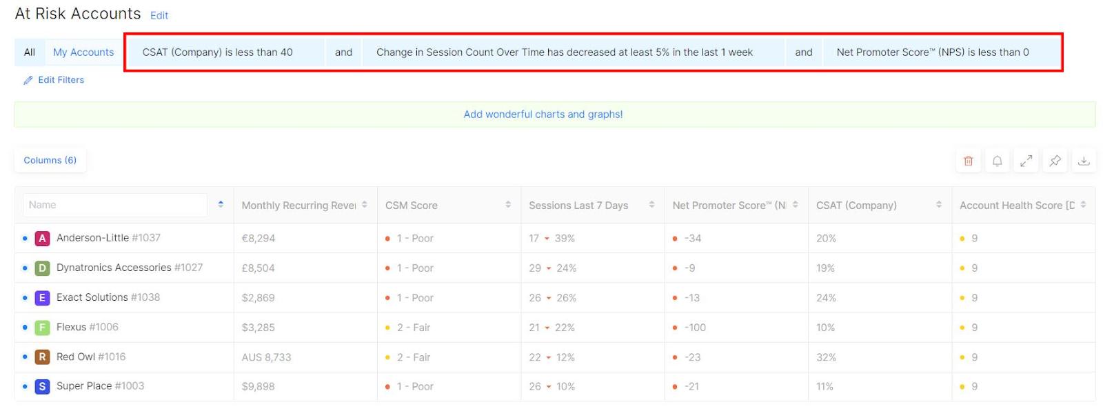The width and height of the screenshot is (1103, 409).
Task: Open the Anderson-Little #1037 account
Action: (x=108, y=238)
